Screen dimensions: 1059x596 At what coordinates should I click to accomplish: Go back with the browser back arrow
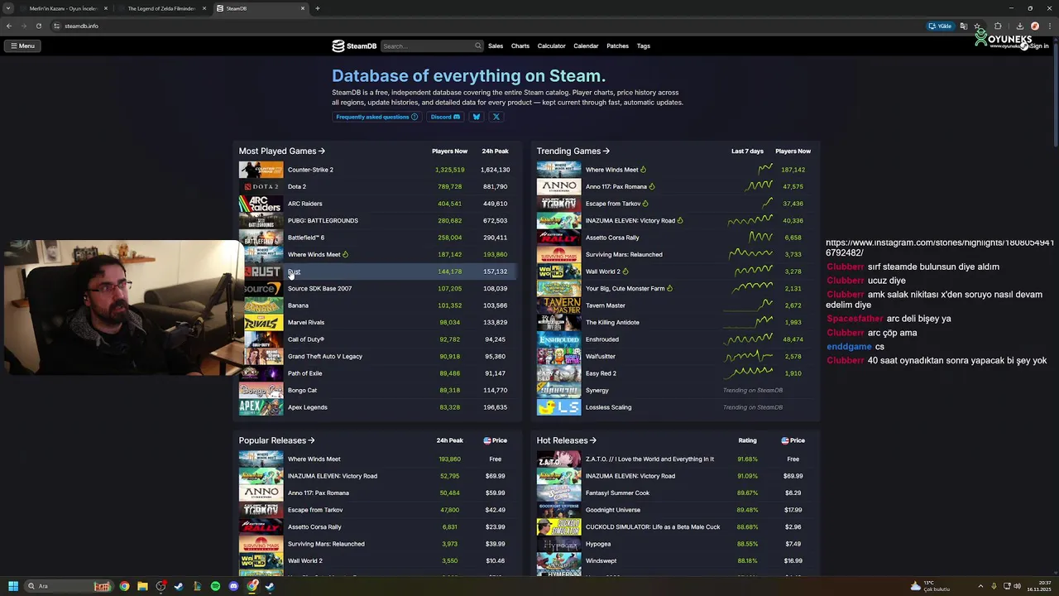9,26
